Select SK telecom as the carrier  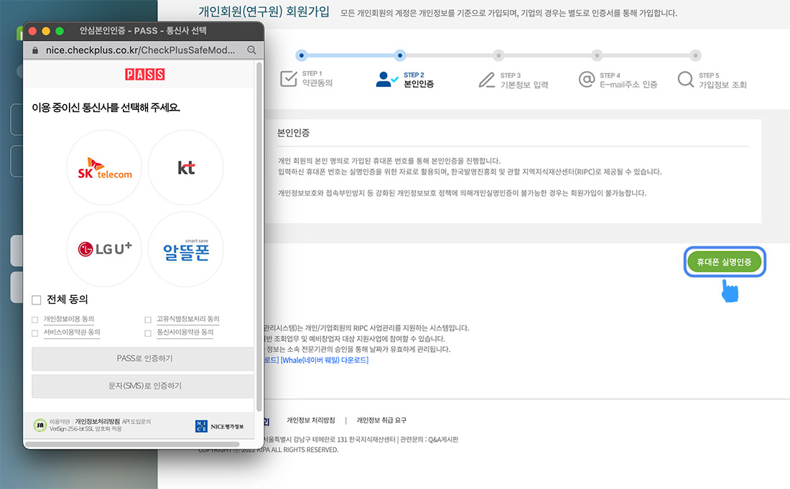104,167
